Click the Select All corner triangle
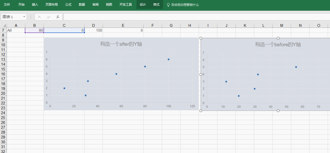 click(x=4, y=26)
